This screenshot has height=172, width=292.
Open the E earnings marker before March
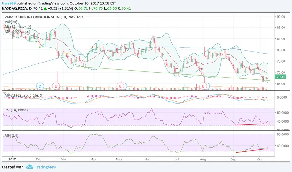tap(56, 86)
